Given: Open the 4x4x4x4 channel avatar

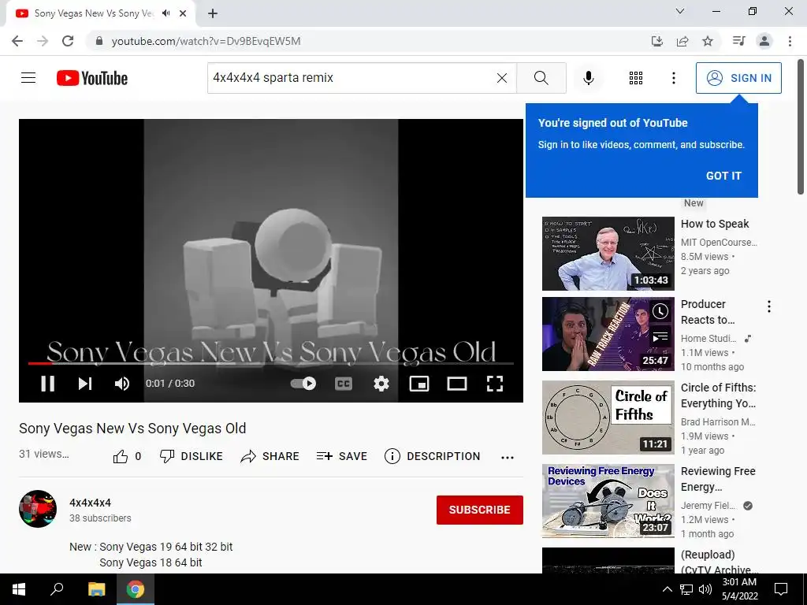Looking at the screenshot, I should click(38, 509).
